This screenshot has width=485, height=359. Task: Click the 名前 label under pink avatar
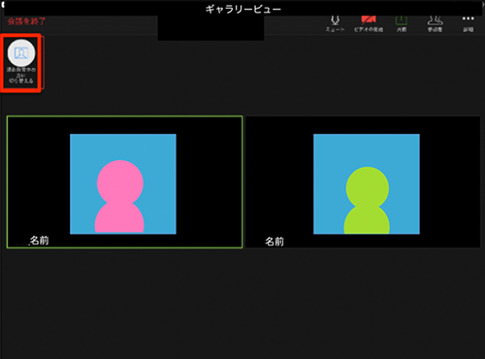[40, 241]
